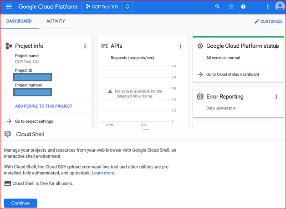286x209 pixels.
Task: Open Error Reporting card options menu
Action: (x=276, y=97)
